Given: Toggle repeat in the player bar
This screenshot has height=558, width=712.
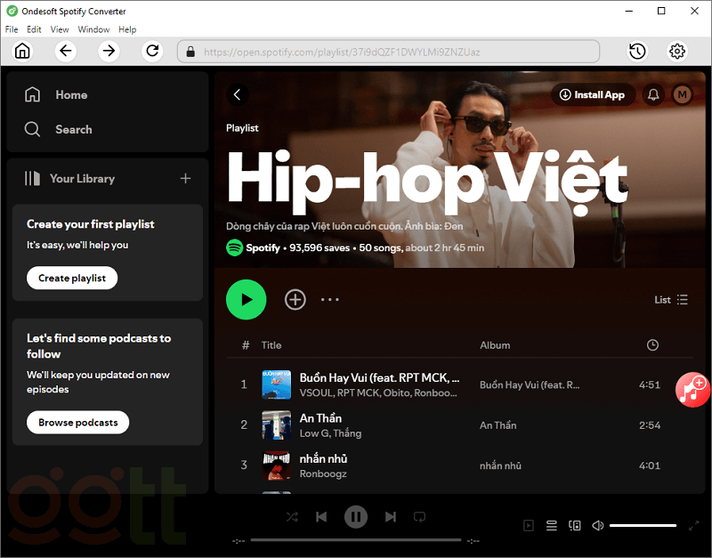Looking at the screenshot, I should pyautogui.click(x=420, y=516).
